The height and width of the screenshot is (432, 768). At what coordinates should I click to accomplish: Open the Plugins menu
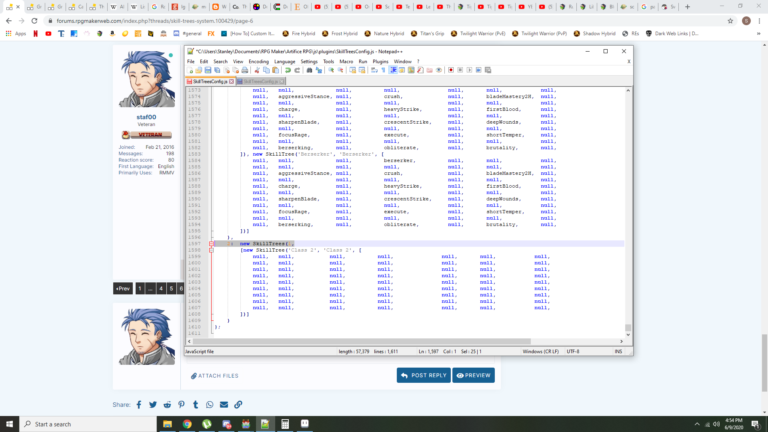tap(380, 62)
